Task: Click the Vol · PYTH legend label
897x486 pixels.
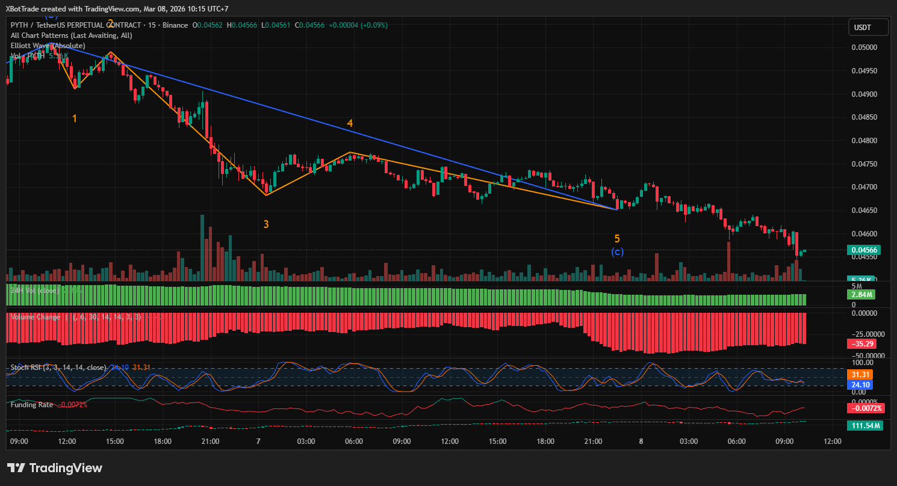Action: [x=28, y=56]
